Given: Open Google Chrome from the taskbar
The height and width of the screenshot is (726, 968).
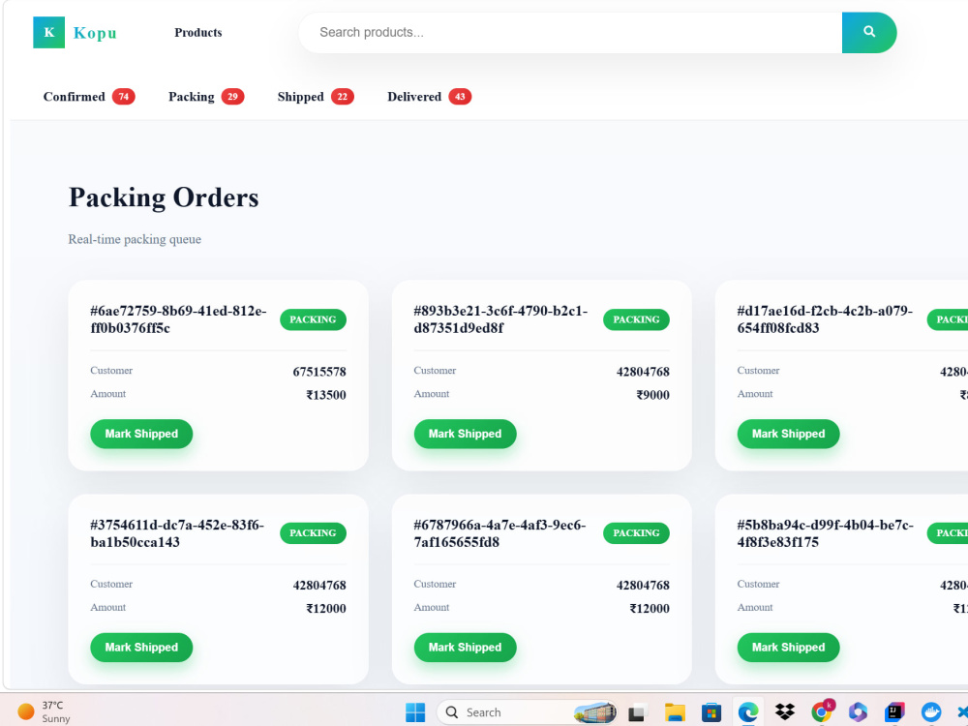Looking at the screenshot, I should coord(822,712).
